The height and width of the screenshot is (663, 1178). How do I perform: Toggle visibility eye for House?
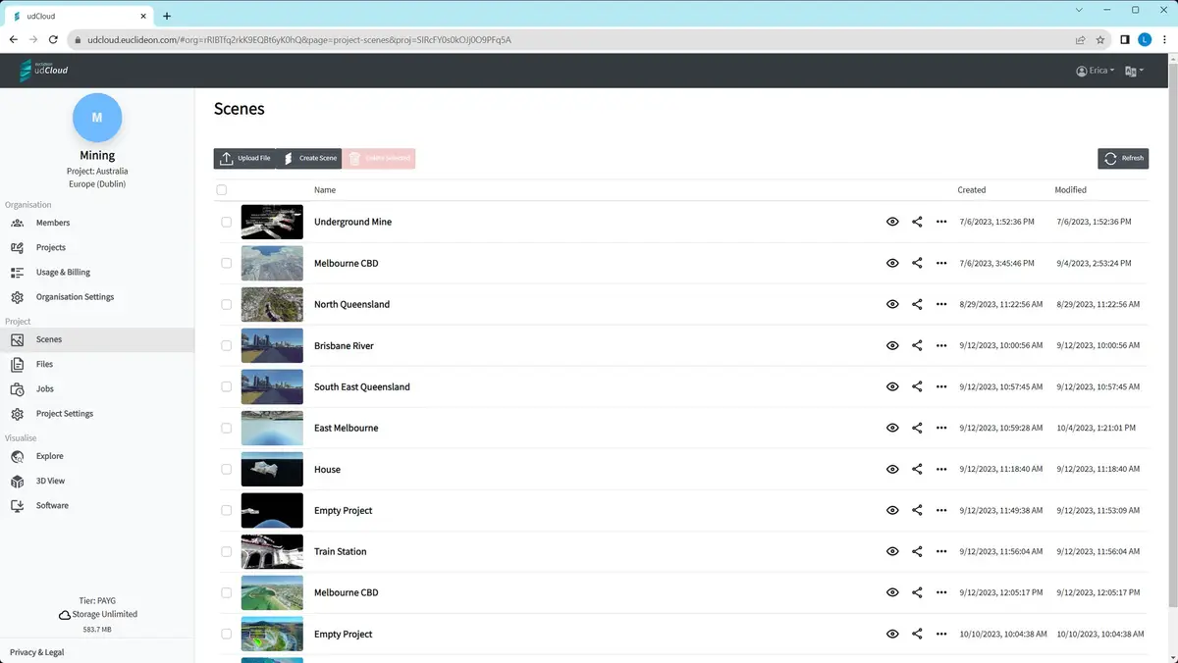click(892, 469)
